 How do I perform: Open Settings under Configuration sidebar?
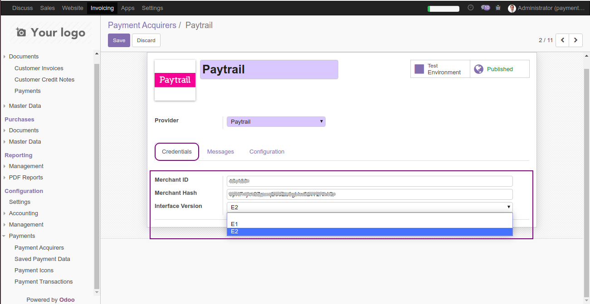[20, 202]
